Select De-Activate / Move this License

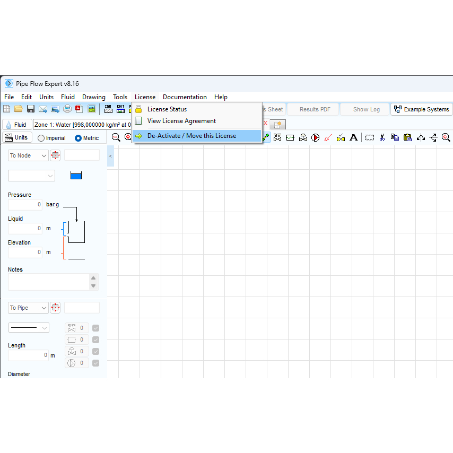click(x=197, y=136)
